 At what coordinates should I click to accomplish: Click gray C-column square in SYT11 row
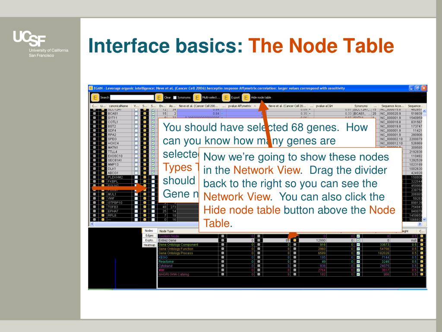(95, 118)
